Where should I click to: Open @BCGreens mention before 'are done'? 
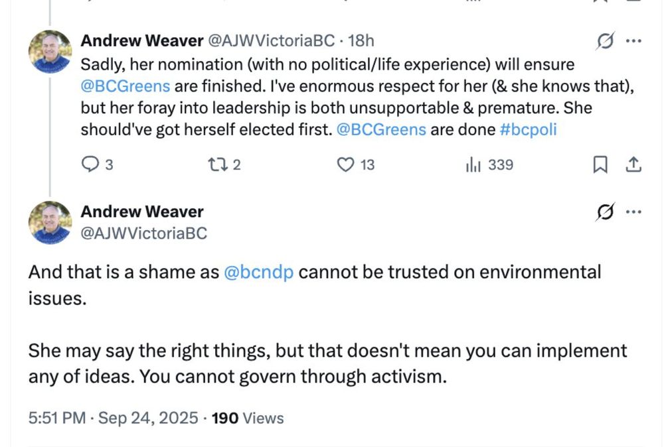(x=381, y=129)
